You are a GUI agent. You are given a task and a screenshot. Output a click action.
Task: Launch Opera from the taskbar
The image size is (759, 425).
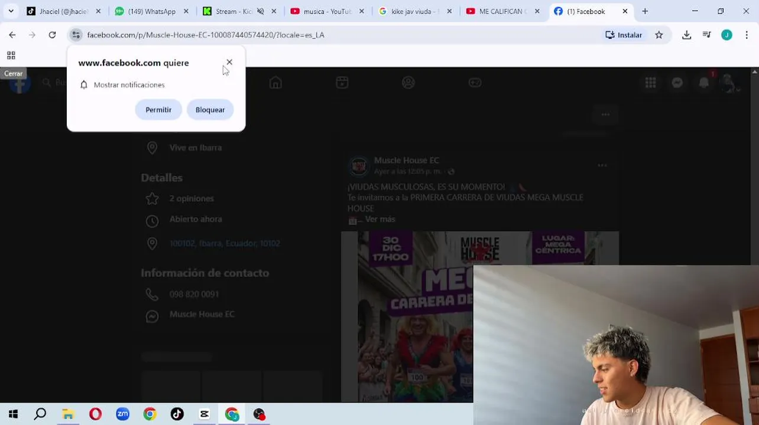pyautogui.click(x=95, y=414)
